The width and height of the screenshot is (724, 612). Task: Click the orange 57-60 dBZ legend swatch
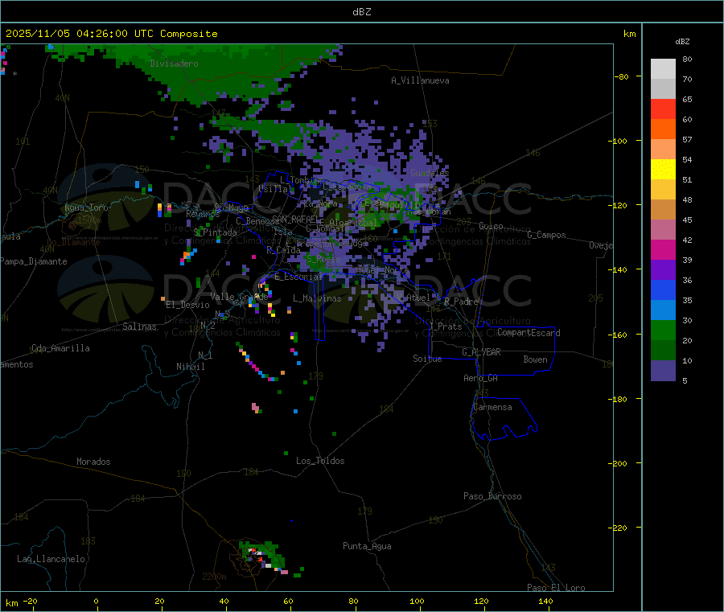click(663, 129)
